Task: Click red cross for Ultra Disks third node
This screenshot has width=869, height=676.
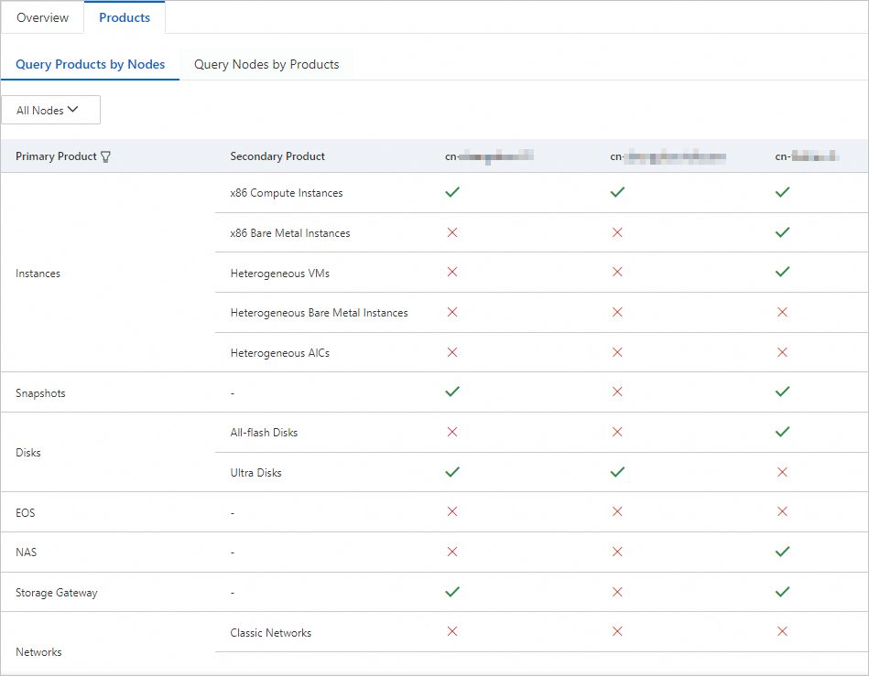Action: (x=782, y=472)
